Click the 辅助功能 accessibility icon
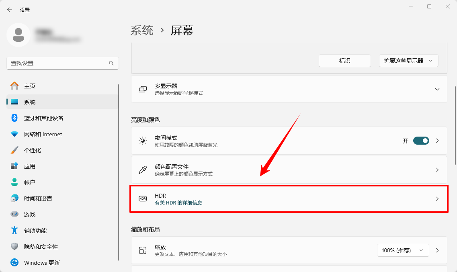The image size is (457, 272). 14,230
